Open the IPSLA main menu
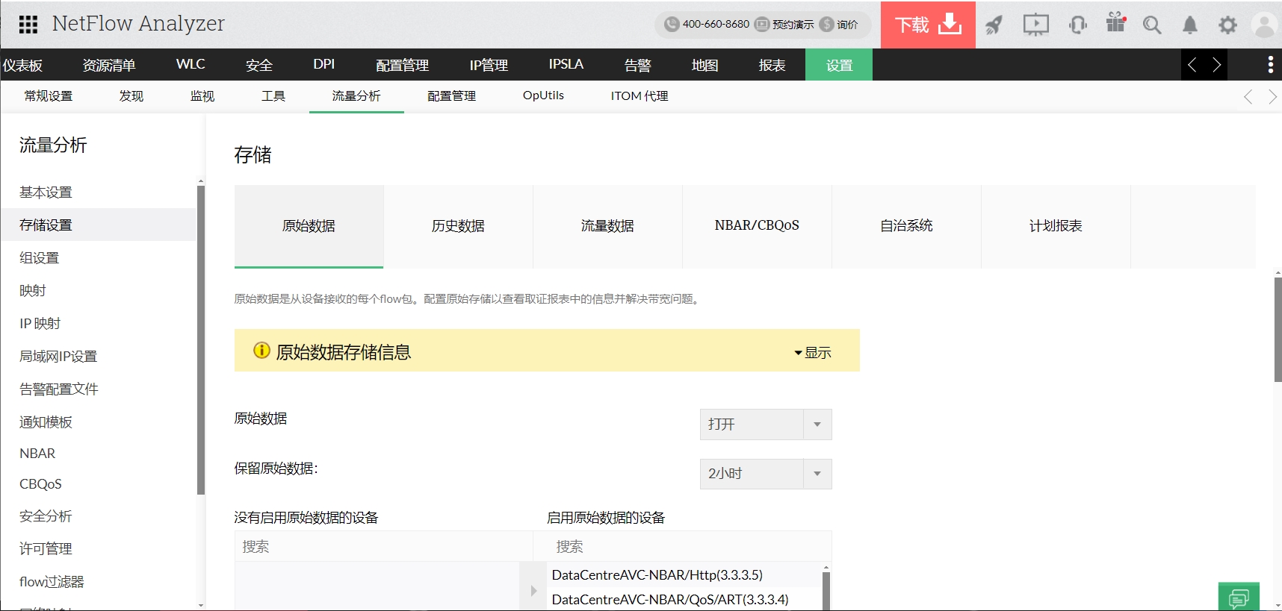The width and height of the screenshot is (1282, 611). (566, 64)
